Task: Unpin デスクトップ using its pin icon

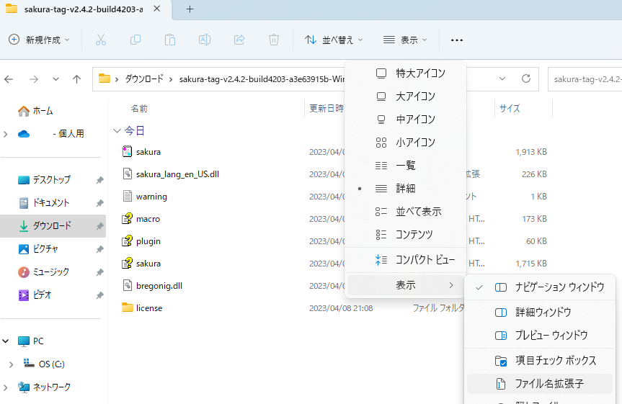Action: (x=99, y=180)
